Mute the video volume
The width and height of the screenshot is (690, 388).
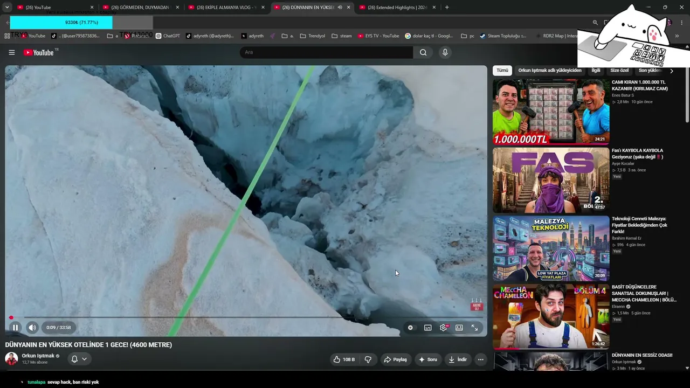[32, 327]
